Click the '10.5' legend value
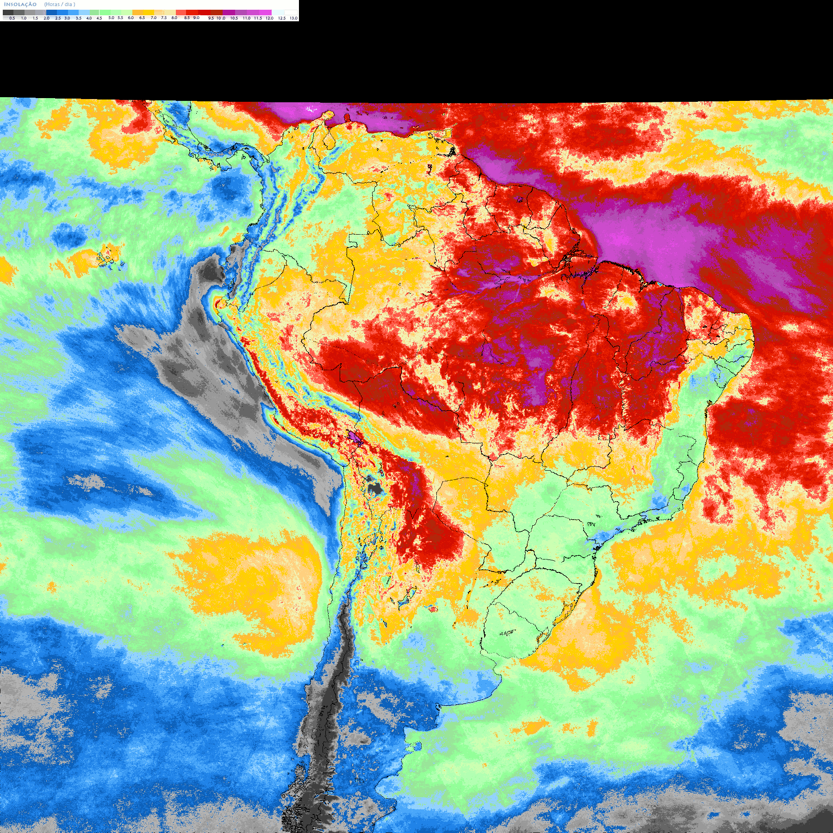Image resolution: width=833 pixels, height=833 pixels. click(x=234, y=18)
